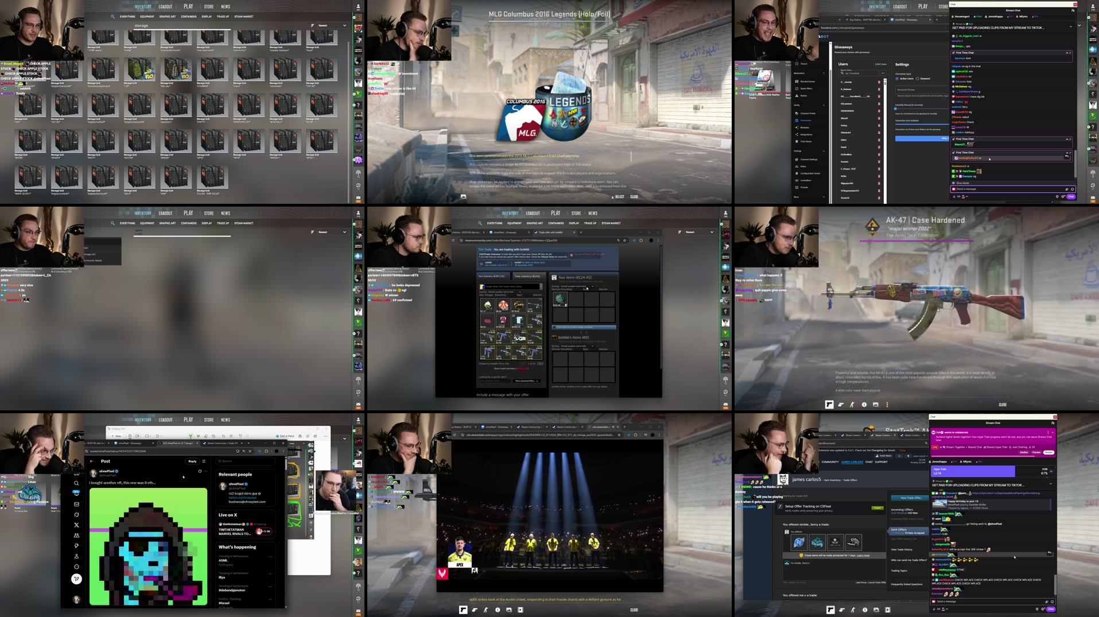Viewport: 1099px width, 617px height.
Task: Click search magnifier in storage-unit inventory frame
Action: pyautogui.click(x=112, y=17)
